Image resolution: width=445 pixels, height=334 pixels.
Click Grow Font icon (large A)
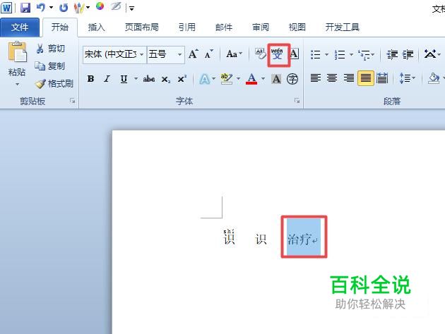(x=194, y=54)
